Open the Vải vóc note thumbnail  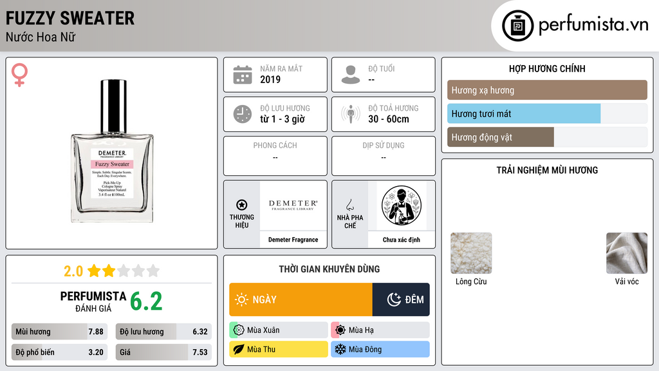coord(627,253)
